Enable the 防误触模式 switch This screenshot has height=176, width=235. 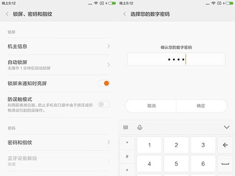pos(104,104)
